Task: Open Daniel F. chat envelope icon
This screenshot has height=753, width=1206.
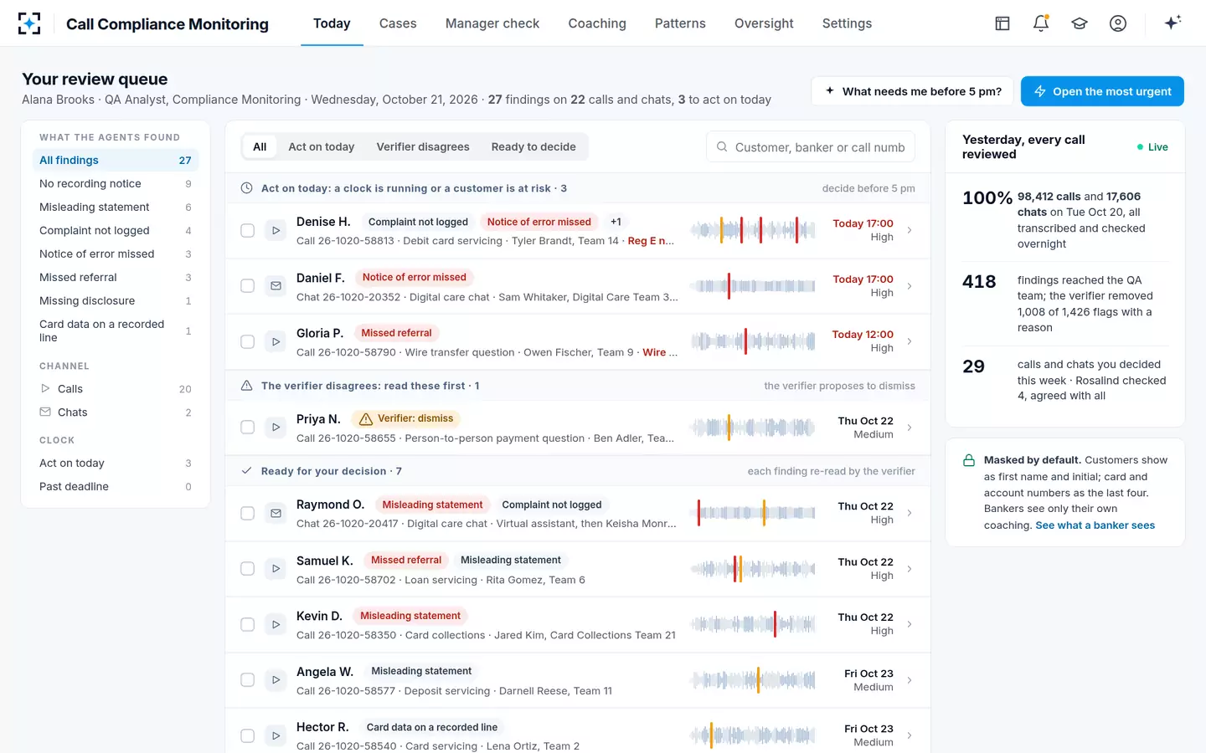Action: [276, 286]
